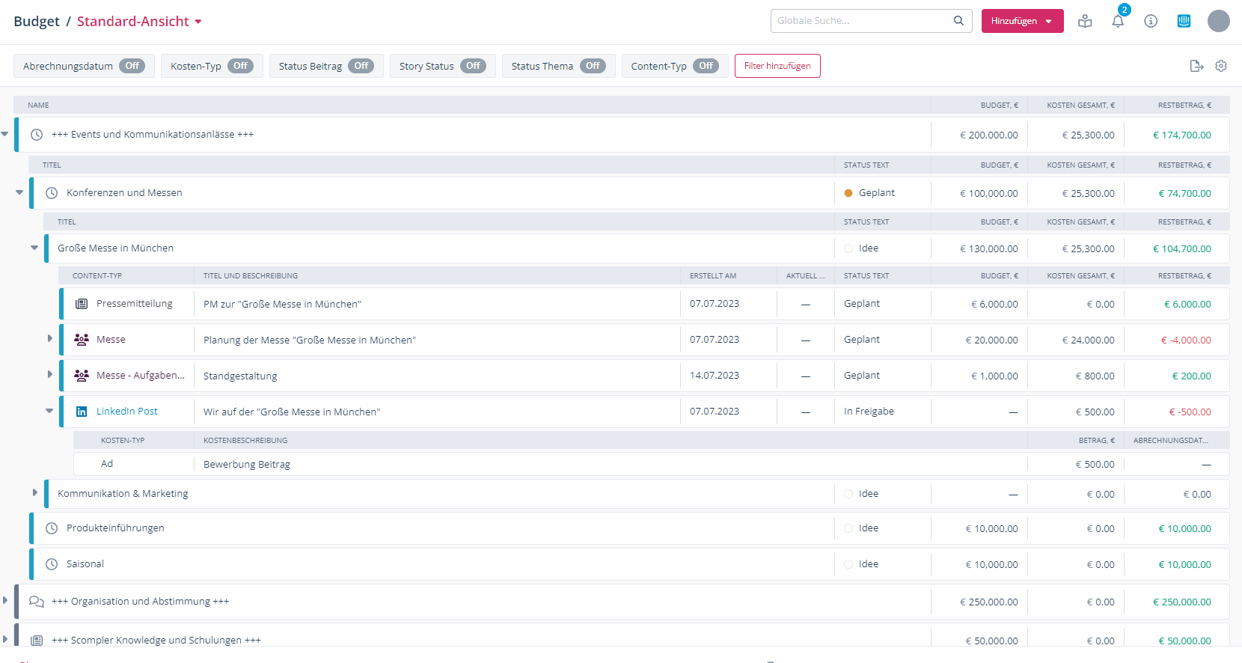This screenshot has height=663, width=1242.
Task: Click into the Globale Suche field
Action: [860, 21]
